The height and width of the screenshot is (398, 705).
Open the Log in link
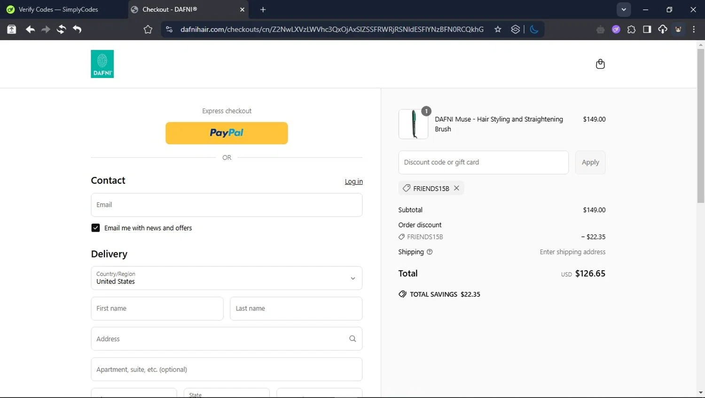coord(353,181)
